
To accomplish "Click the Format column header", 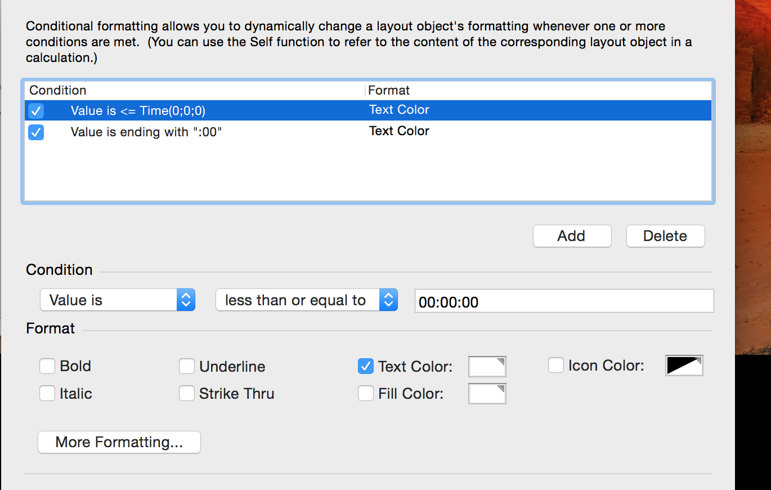I will tap(539, 90).
